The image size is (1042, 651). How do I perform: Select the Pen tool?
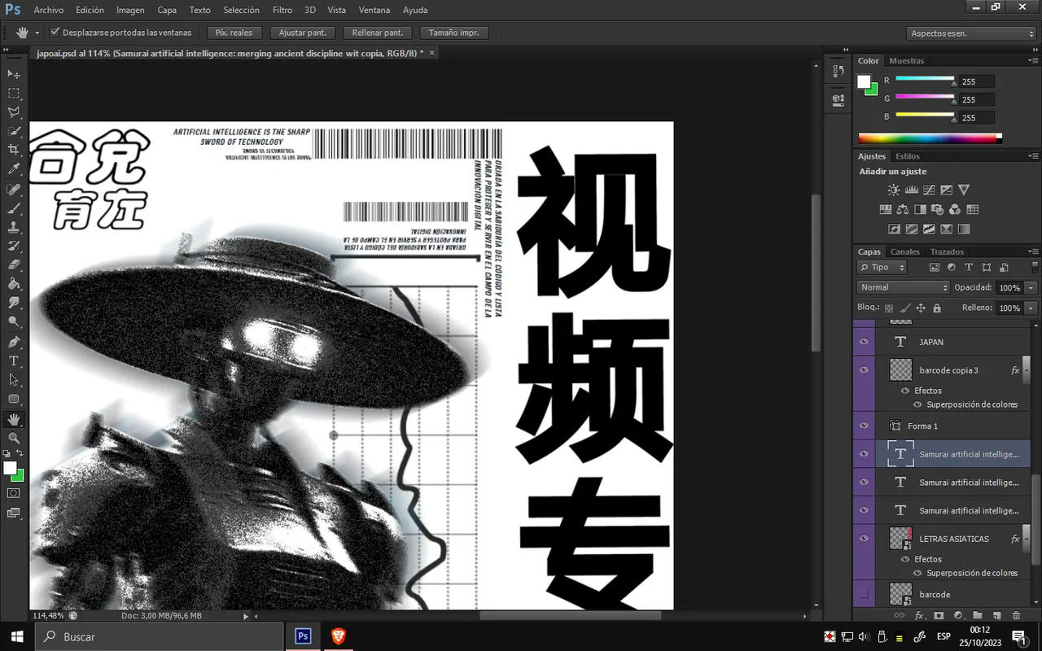point(14,342)
